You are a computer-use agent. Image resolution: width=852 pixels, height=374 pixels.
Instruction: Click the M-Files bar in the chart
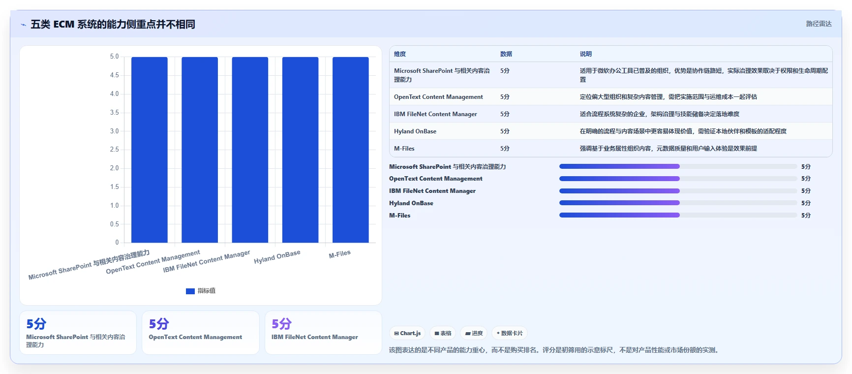pos(351,150)
